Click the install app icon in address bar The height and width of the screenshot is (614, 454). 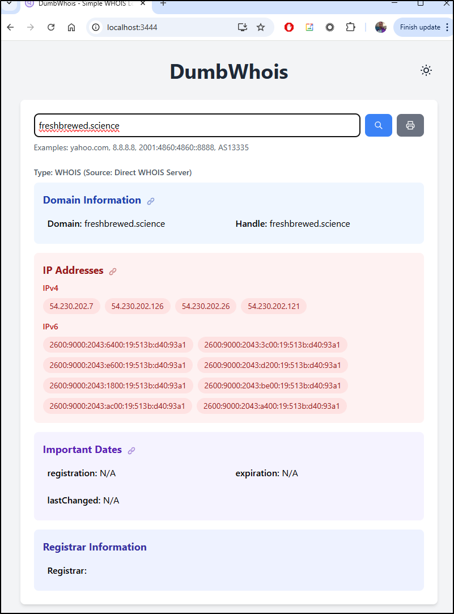[242, 27]
